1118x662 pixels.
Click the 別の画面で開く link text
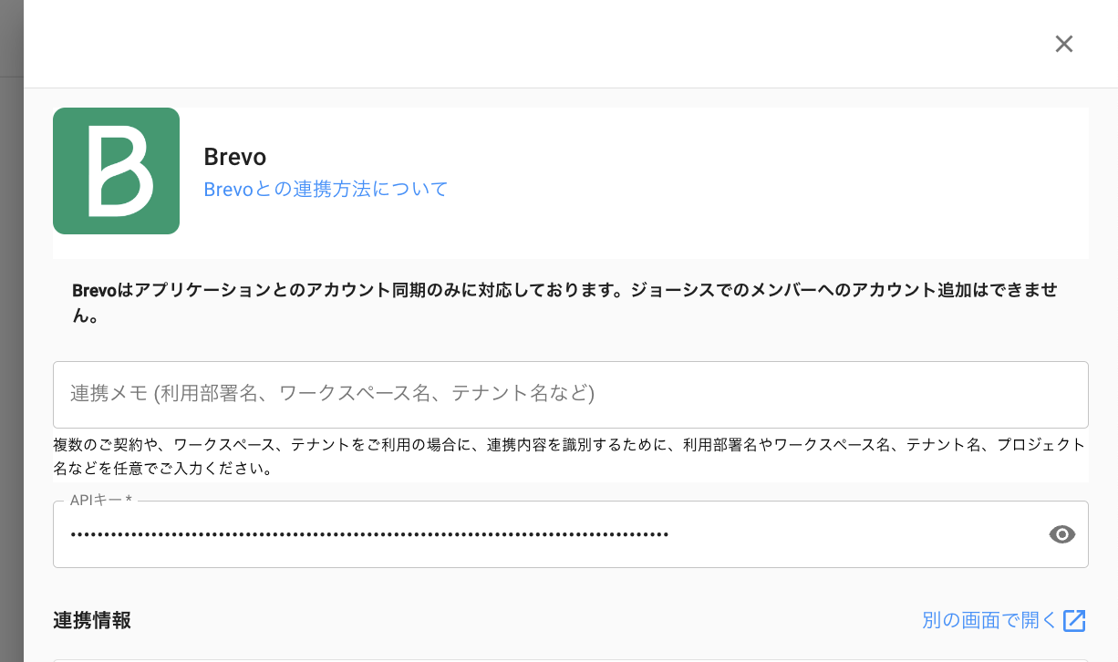pyautogui.click(x=989, y=621)
